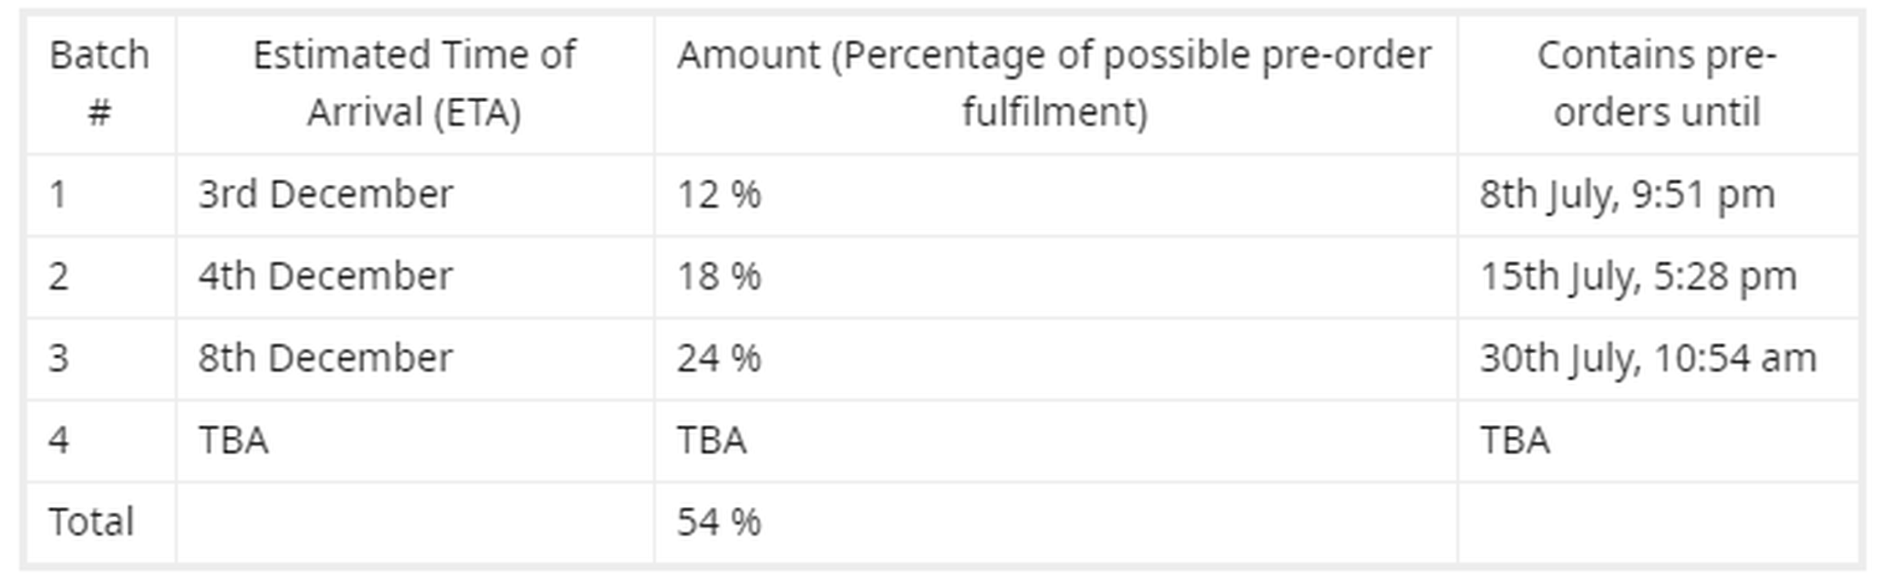Click TBA in the Amount column
The image size is (1891, 579).
[x=1055, y=440]
